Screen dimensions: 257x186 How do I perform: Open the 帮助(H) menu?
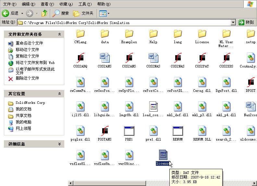[x=104, y=4]
